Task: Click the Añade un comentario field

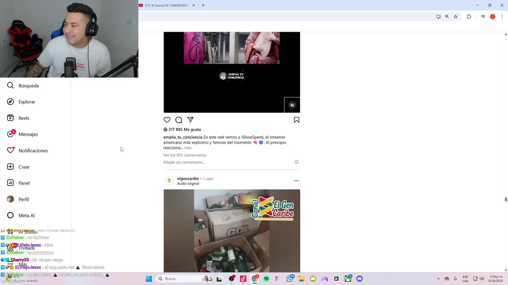Action: [184, 162]
